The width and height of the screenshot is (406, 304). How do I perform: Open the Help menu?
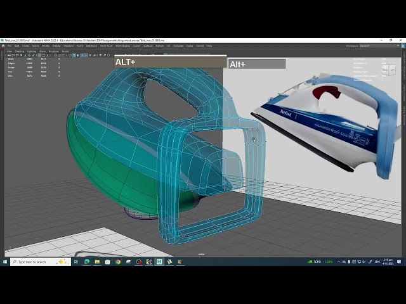pos(209,46)
